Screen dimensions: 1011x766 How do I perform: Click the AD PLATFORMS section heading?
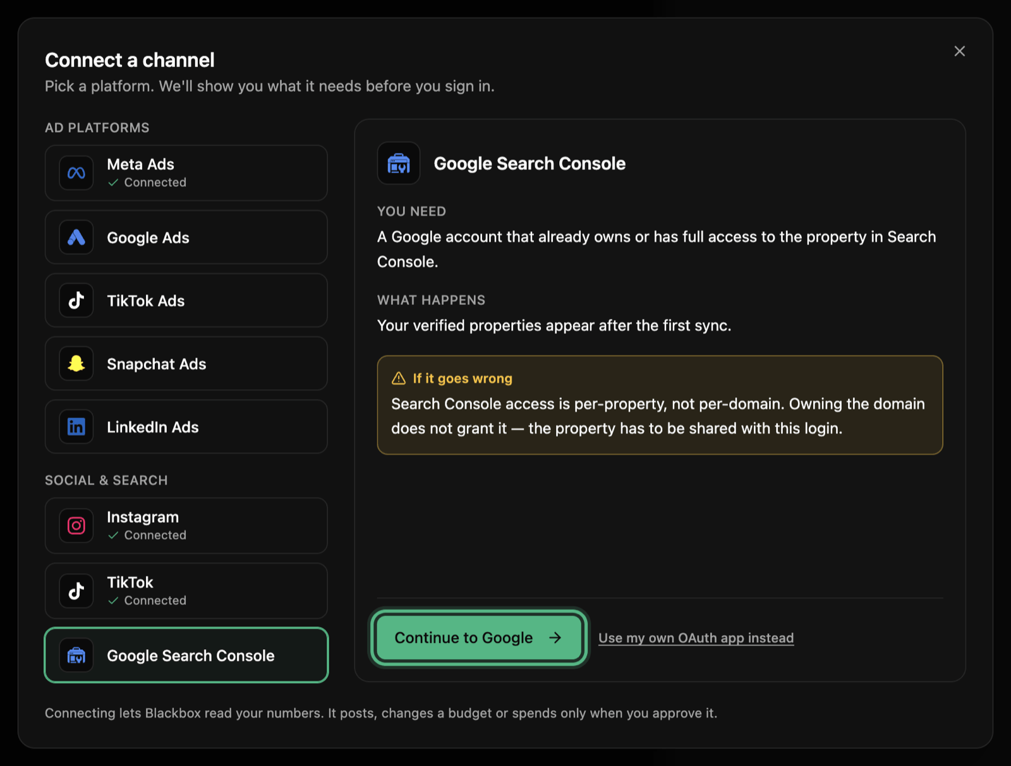point(97,128)
